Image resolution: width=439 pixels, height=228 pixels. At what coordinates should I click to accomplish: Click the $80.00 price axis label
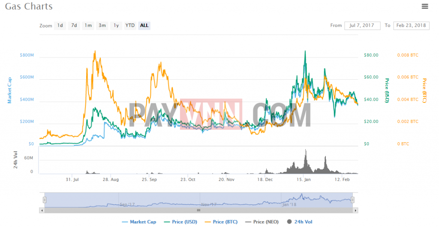371,55
